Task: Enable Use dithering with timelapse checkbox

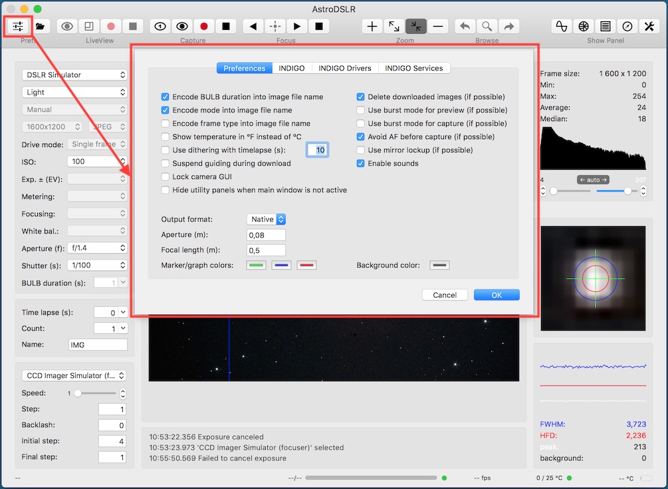Action: pos(166,150)
